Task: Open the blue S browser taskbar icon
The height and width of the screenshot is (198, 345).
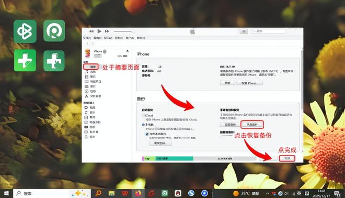Action: 191,193
